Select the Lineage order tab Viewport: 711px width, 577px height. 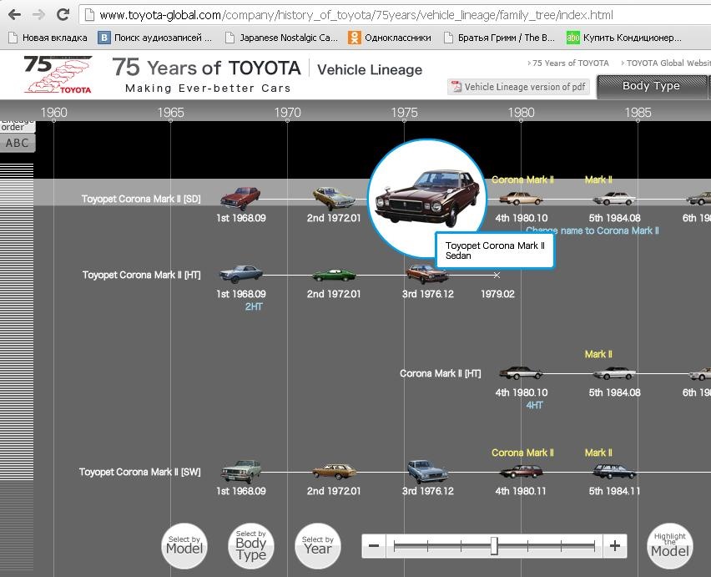[18, 126]
